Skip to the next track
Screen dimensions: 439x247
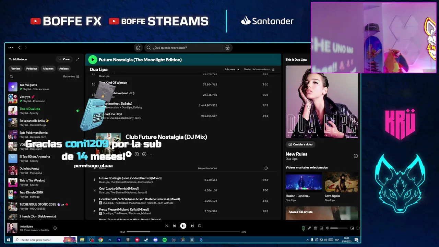(x=192, y=226)
